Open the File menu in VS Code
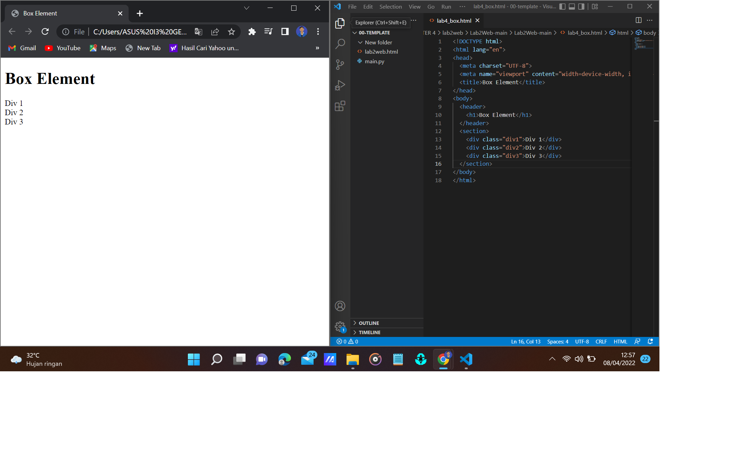 [352, 7]
